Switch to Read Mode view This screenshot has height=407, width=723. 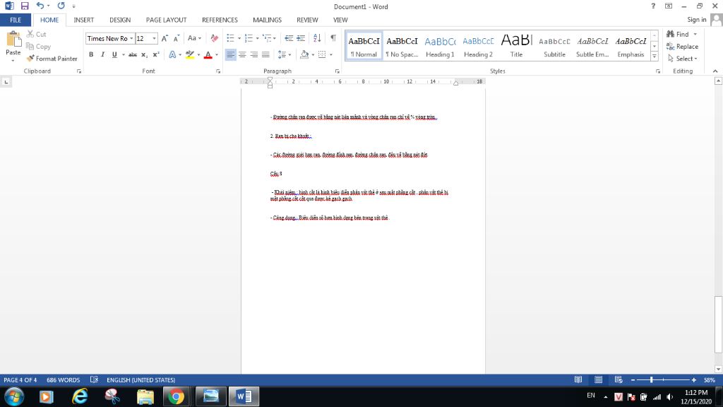pyautogui.click(x=578, y=379)
